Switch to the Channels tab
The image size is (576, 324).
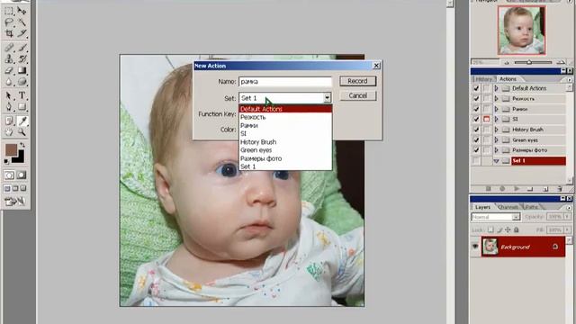point(508,207)
